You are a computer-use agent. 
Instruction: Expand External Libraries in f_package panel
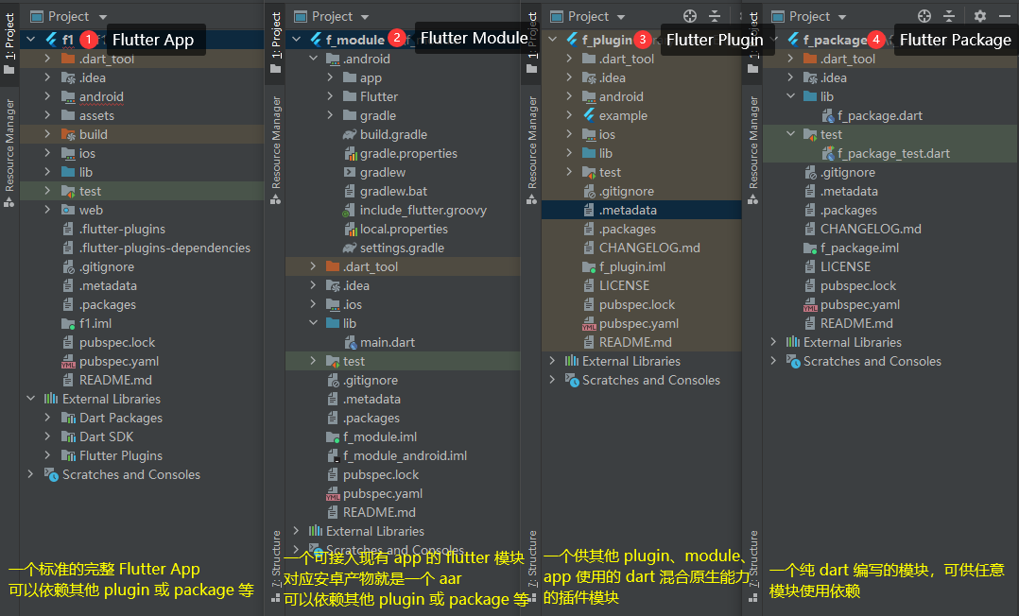click(x=772, y=342)
